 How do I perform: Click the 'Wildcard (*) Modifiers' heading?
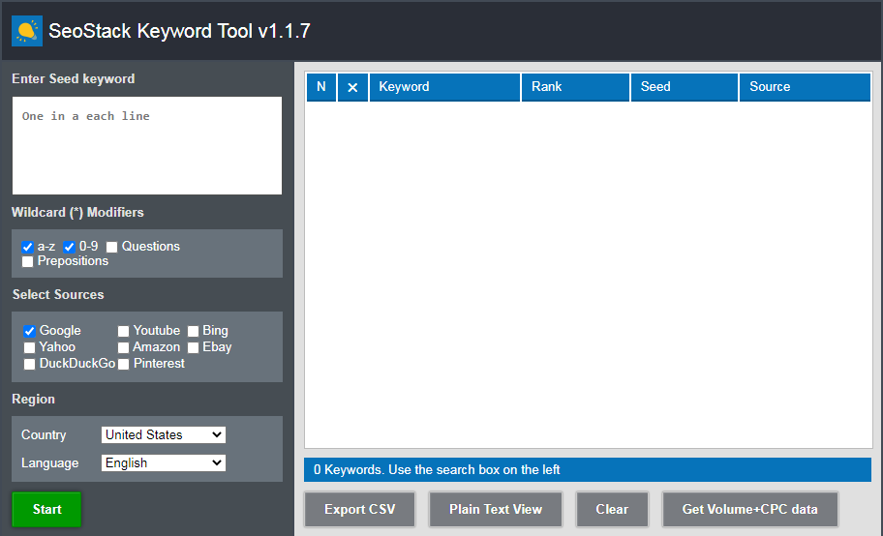coord(77,213)
